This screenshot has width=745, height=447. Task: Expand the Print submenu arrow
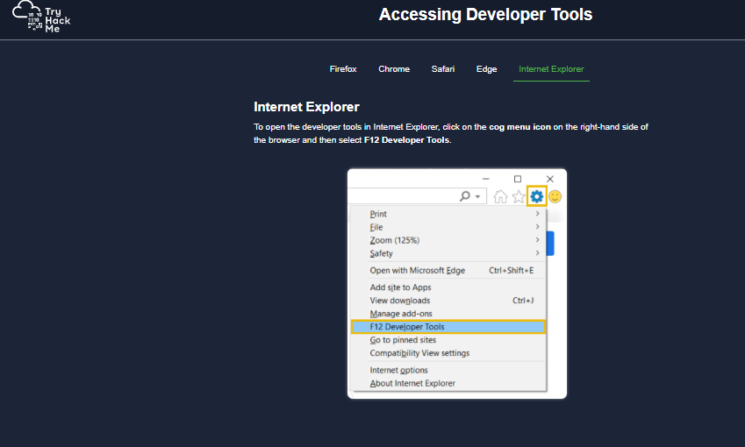(537, 214)
